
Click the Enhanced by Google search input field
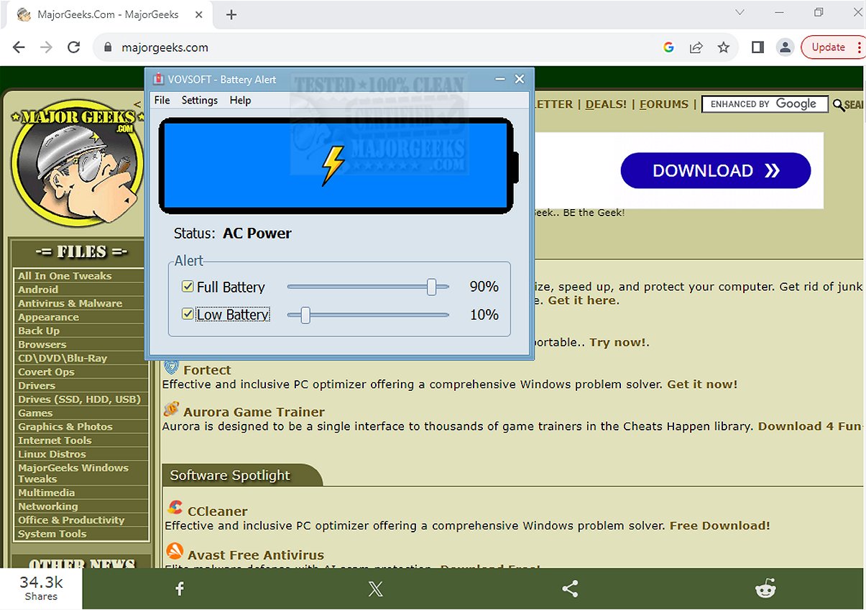point(764,103)
